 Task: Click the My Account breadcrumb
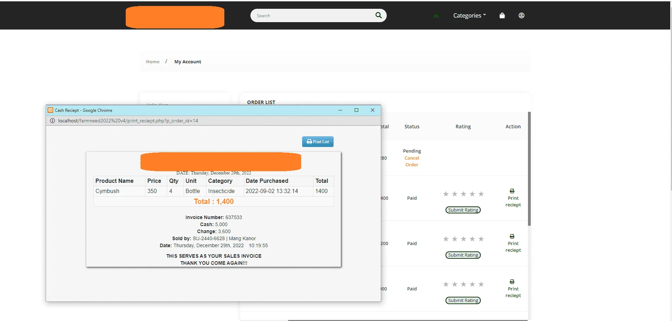[x=188, y=62]
